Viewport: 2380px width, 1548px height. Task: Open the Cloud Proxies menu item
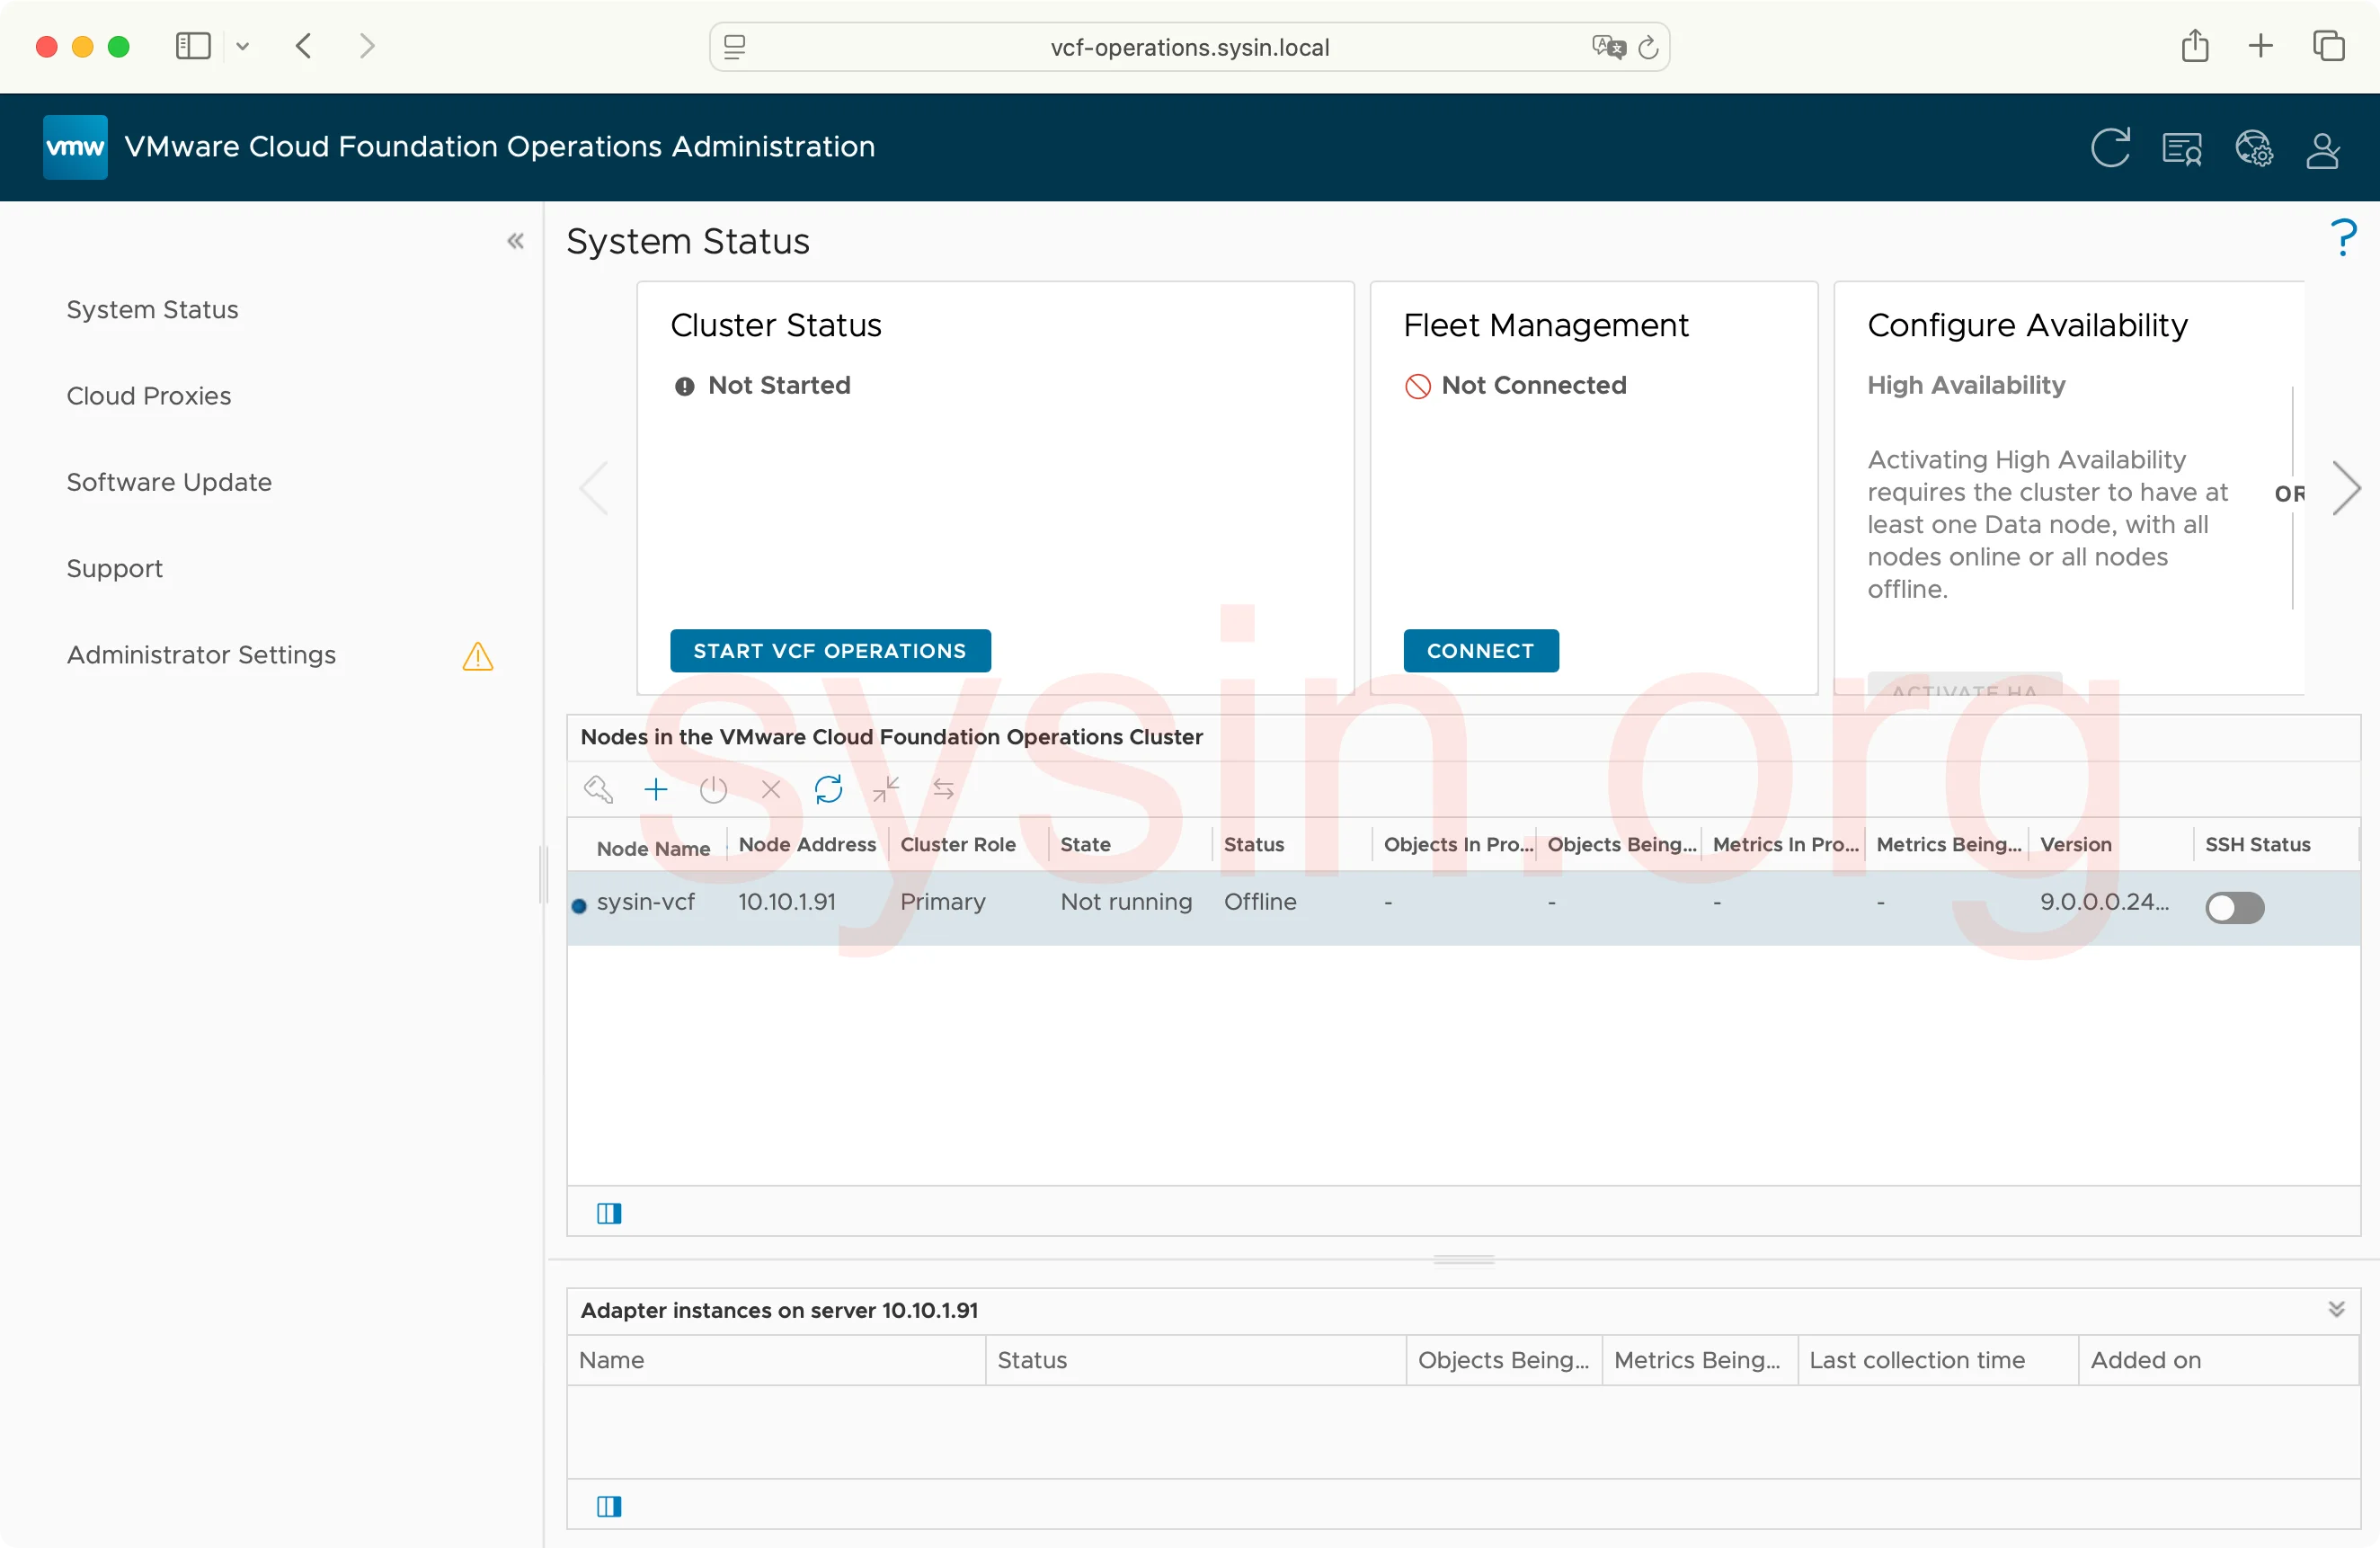(x=148, y=396)
